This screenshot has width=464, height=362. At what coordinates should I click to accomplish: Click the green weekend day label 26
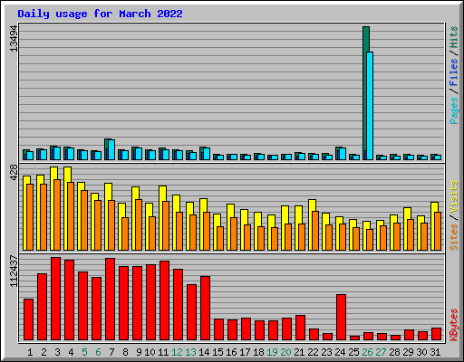click(367, 352)
